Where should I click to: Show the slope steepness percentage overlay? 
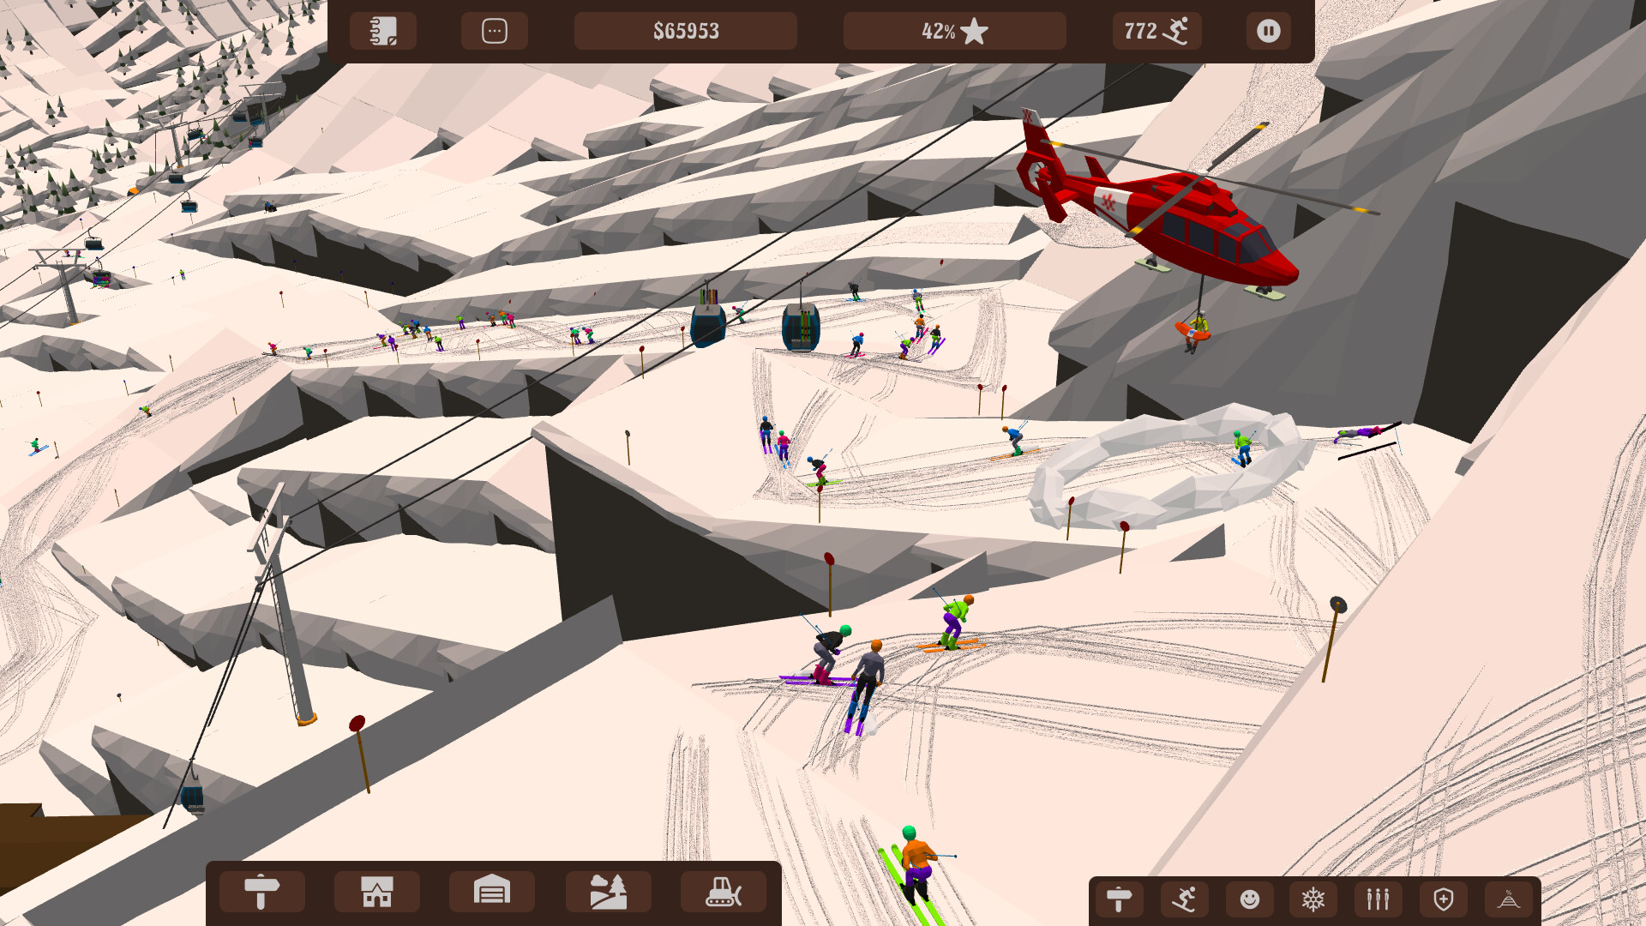tap(1508, 899)
